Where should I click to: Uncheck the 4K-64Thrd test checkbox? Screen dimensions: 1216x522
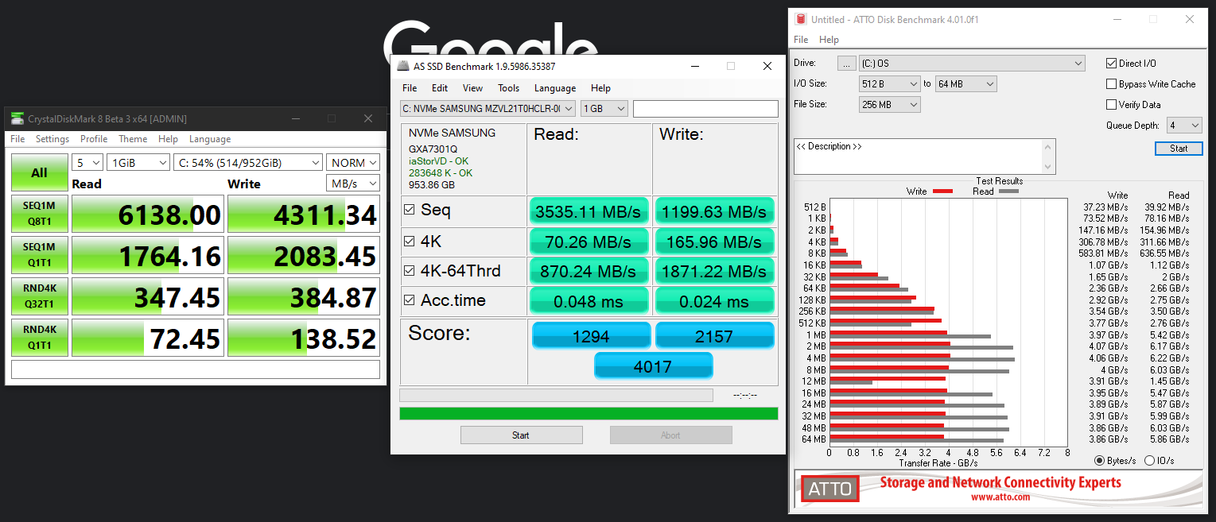[410, 271]
